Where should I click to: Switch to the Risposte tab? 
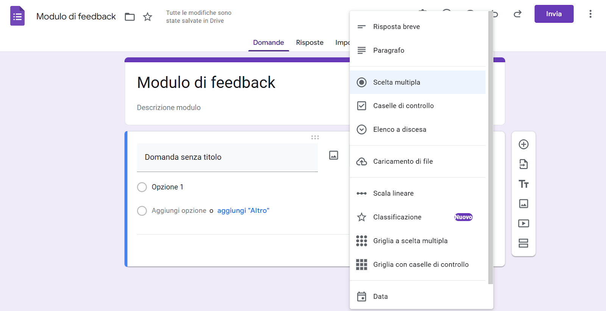309,42
